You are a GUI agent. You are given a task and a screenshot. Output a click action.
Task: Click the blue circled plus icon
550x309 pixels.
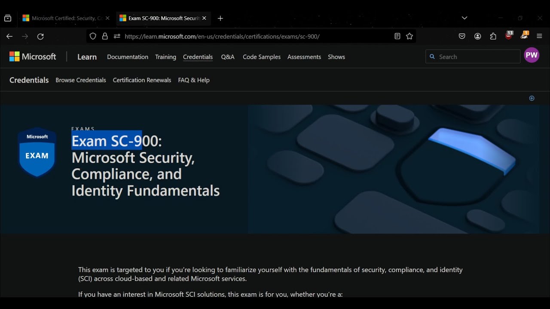[x=532, y=98]
